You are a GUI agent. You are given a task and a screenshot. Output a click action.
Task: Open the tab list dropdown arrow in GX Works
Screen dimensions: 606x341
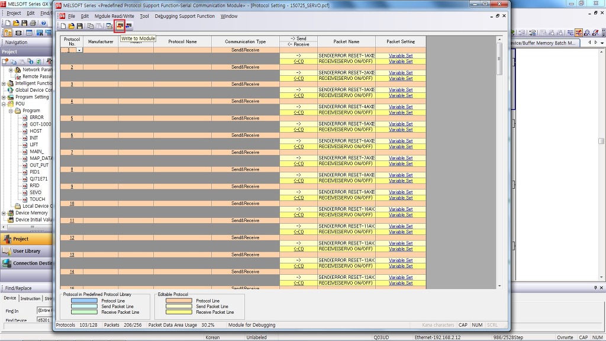coord(602,43)
